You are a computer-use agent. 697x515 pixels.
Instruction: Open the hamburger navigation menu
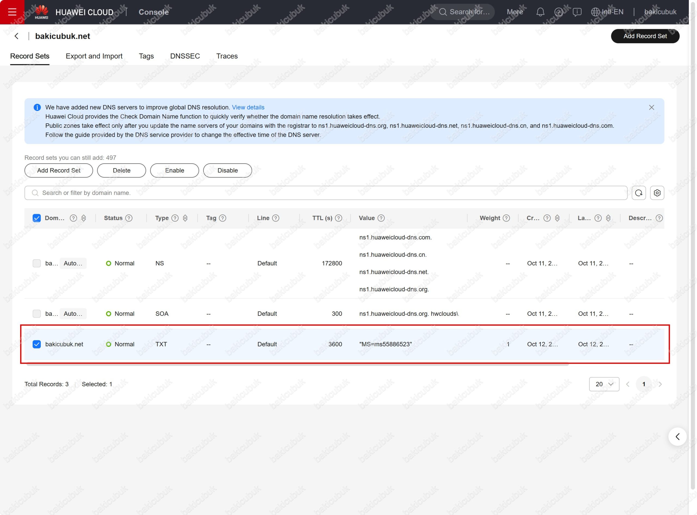pyautogui.click(x=12, y=12)
